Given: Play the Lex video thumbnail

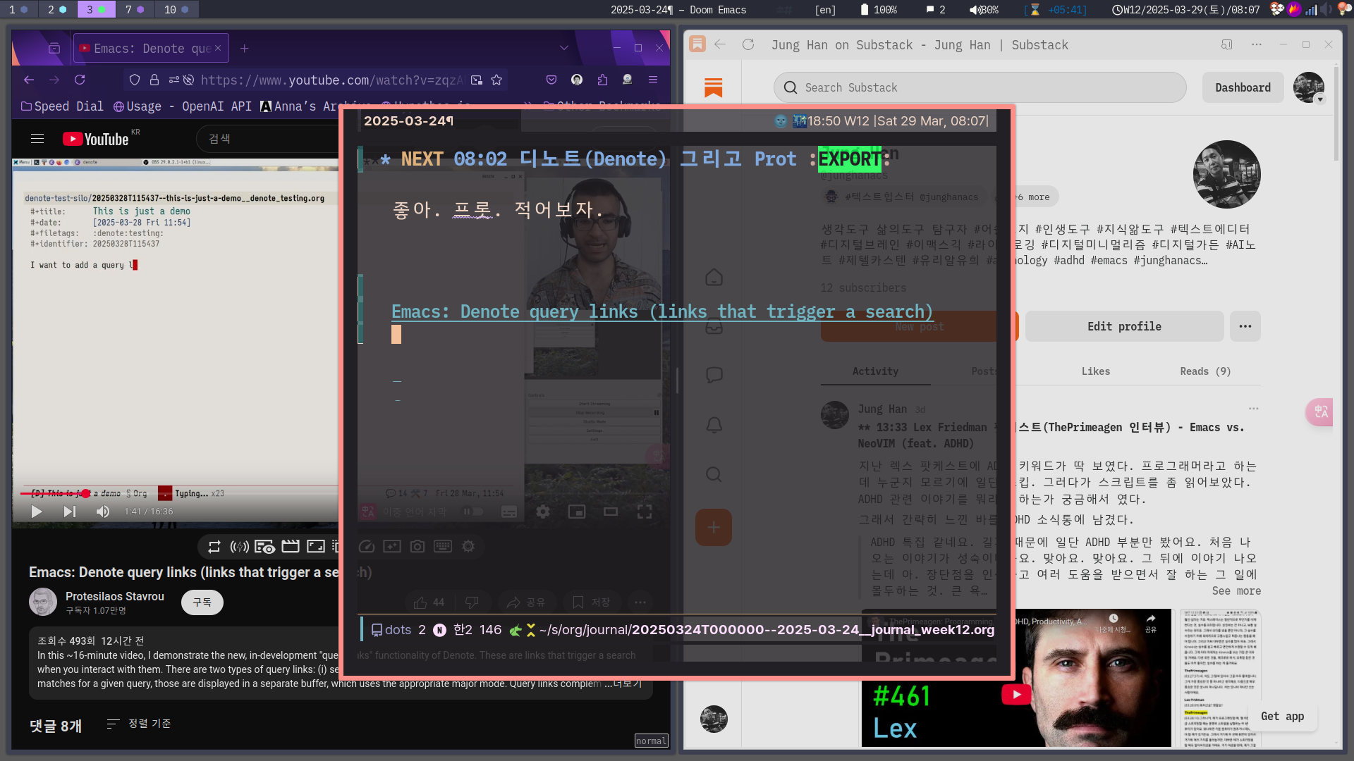Looking at the screenshot, I should (1016, 694).
